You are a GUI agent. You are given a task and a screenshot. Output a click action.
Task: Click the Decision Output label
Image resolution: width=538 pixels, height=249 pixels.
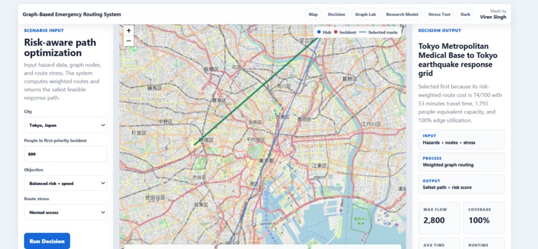click(x=439, y=31)
